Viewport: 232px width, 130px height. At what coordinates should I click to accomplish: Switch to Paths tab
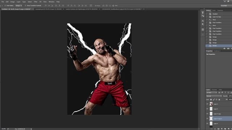pos(220,90)
